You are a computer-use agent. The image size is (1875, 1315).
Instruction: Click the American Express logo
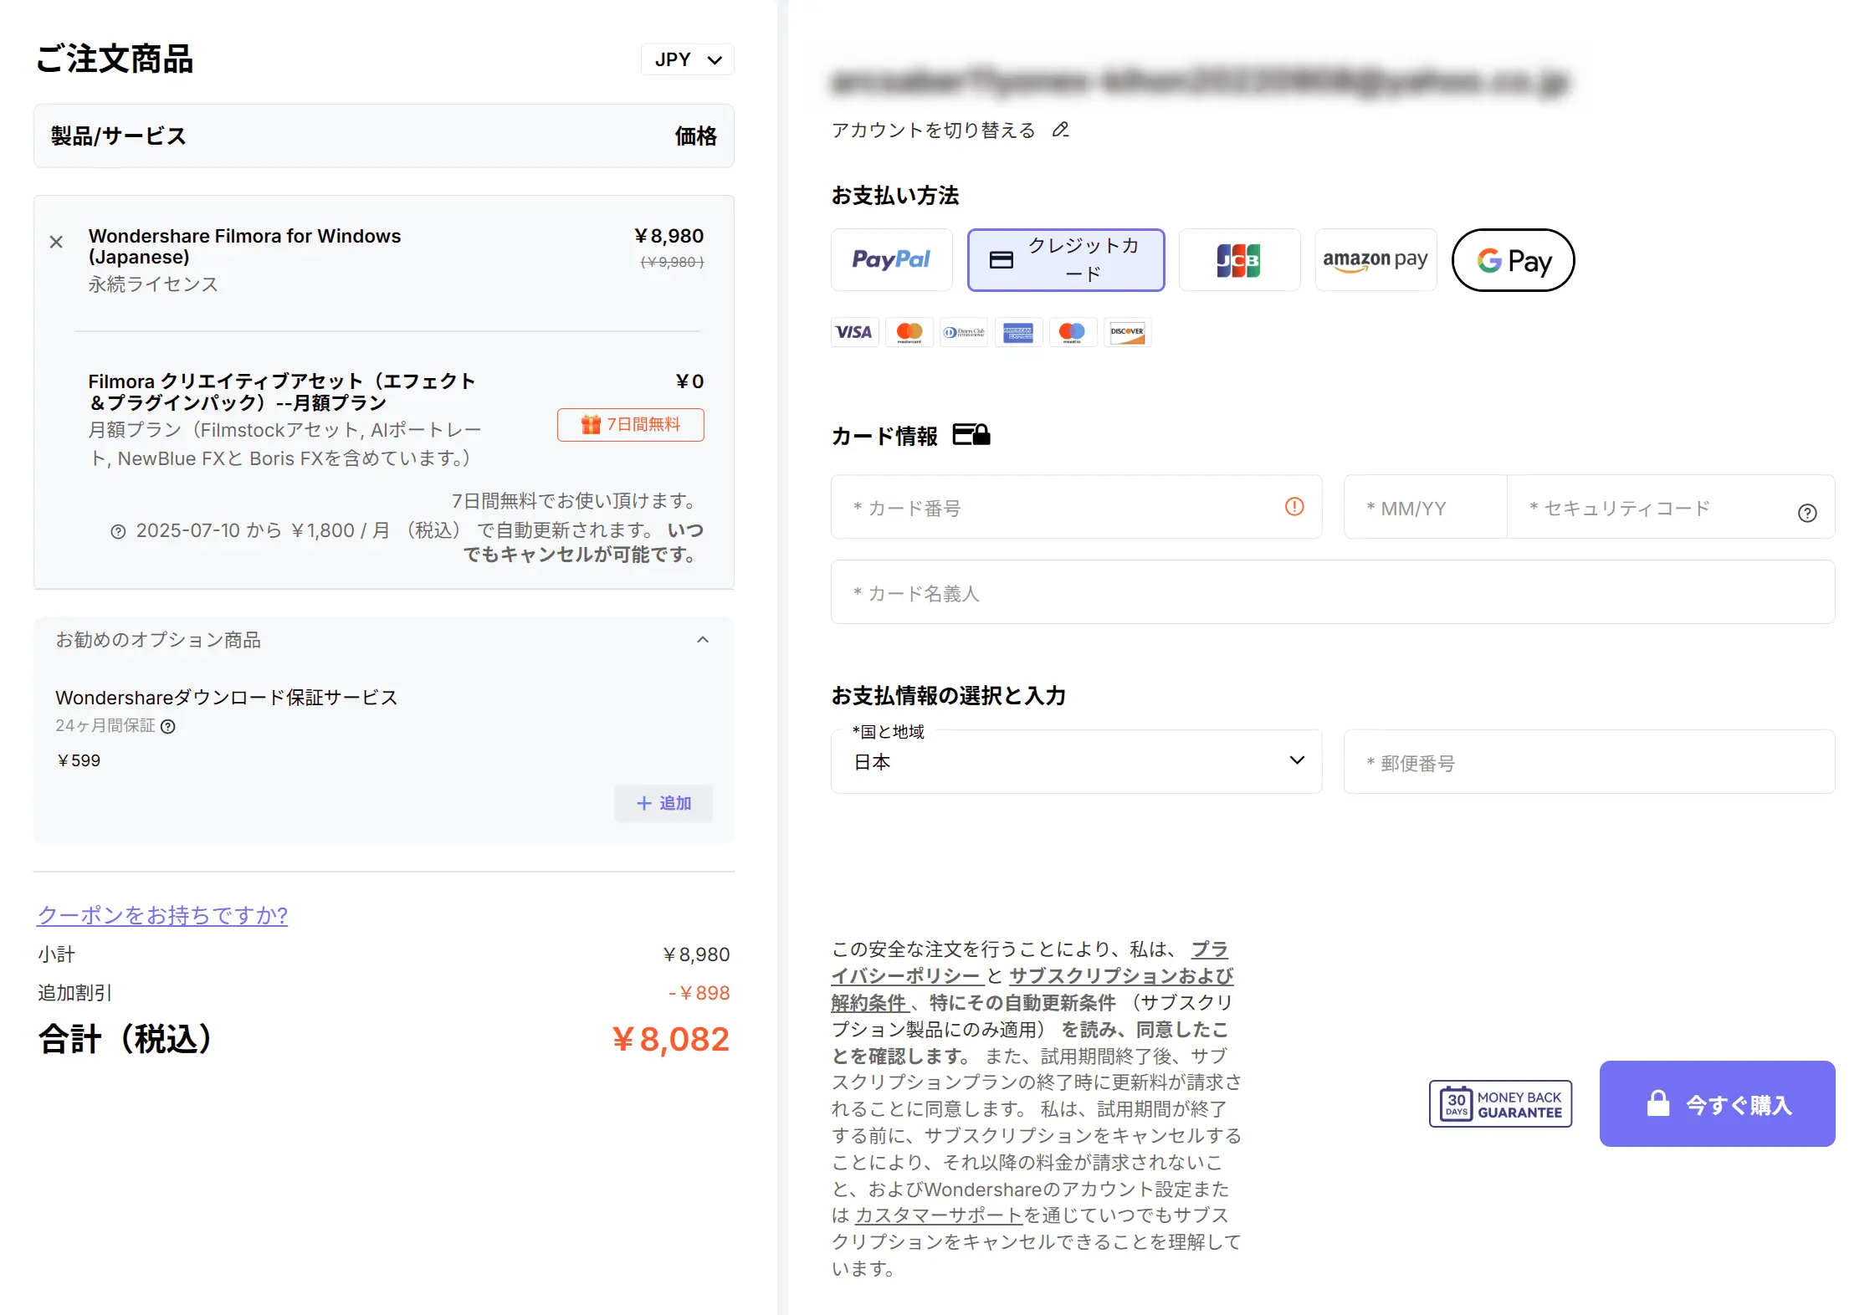click(x=1018, y=332)
